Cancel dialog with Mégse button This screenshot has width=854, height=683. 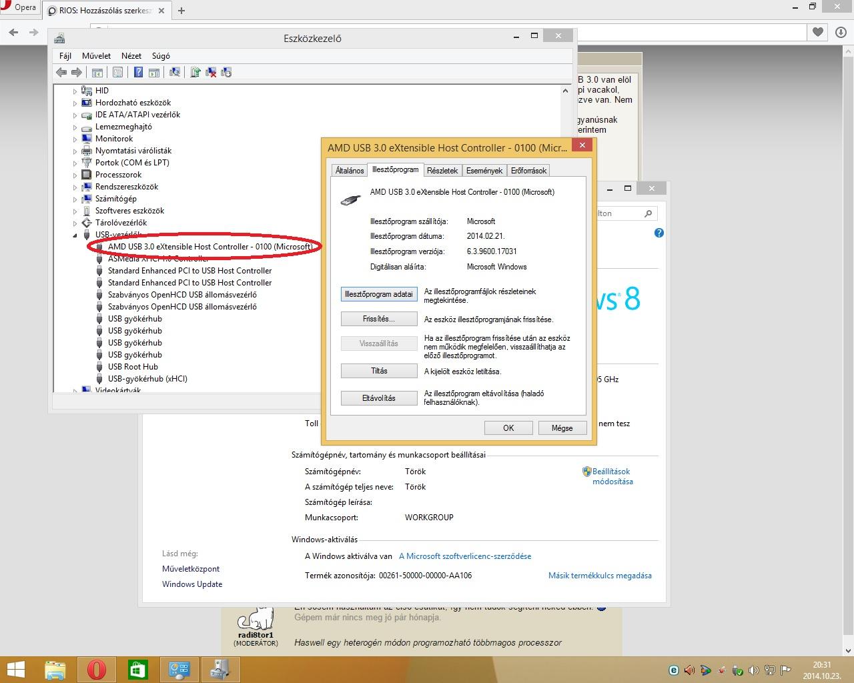(x=562, y=428)
